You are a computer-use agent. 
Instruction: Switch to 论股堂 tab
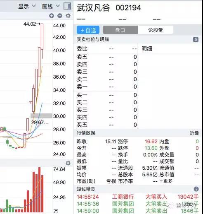coord(156,30)
